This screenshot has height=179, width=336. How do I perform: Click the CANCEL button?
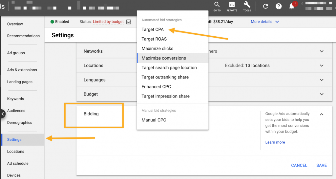(x=299, y=165)
